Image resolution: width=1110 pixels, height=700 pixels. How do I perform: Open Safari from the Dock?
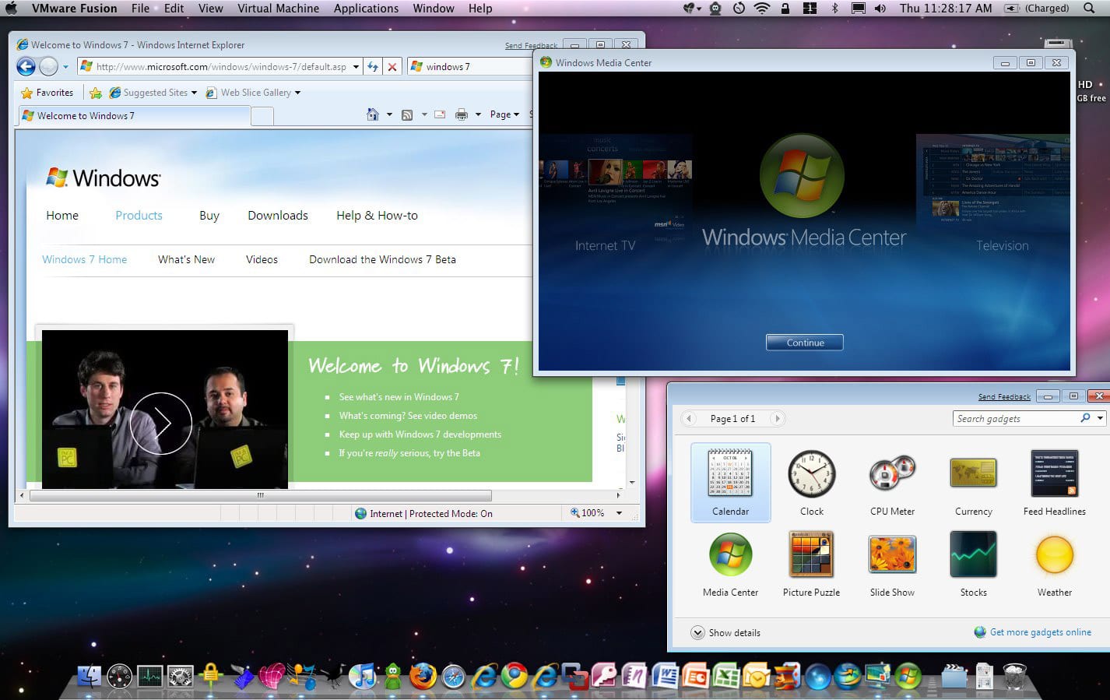pyautogui.click(x=453, y=675)
